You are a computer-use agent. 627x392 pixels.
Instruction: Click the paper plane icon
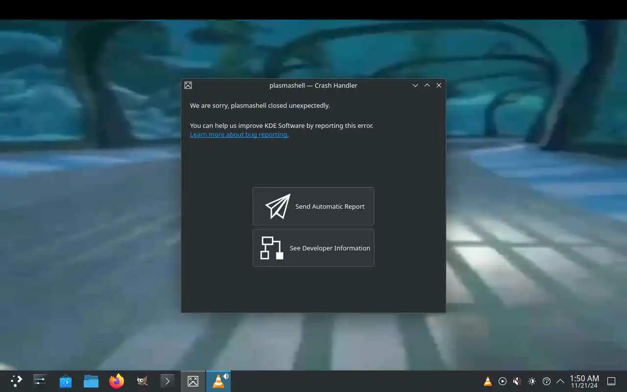coord(278,206)
